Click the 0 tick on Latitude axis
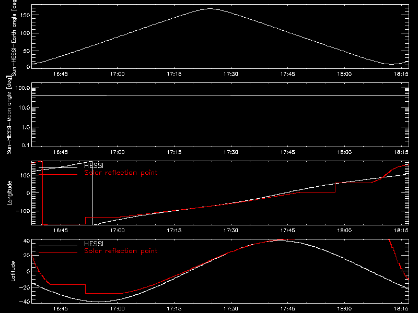 28,271
